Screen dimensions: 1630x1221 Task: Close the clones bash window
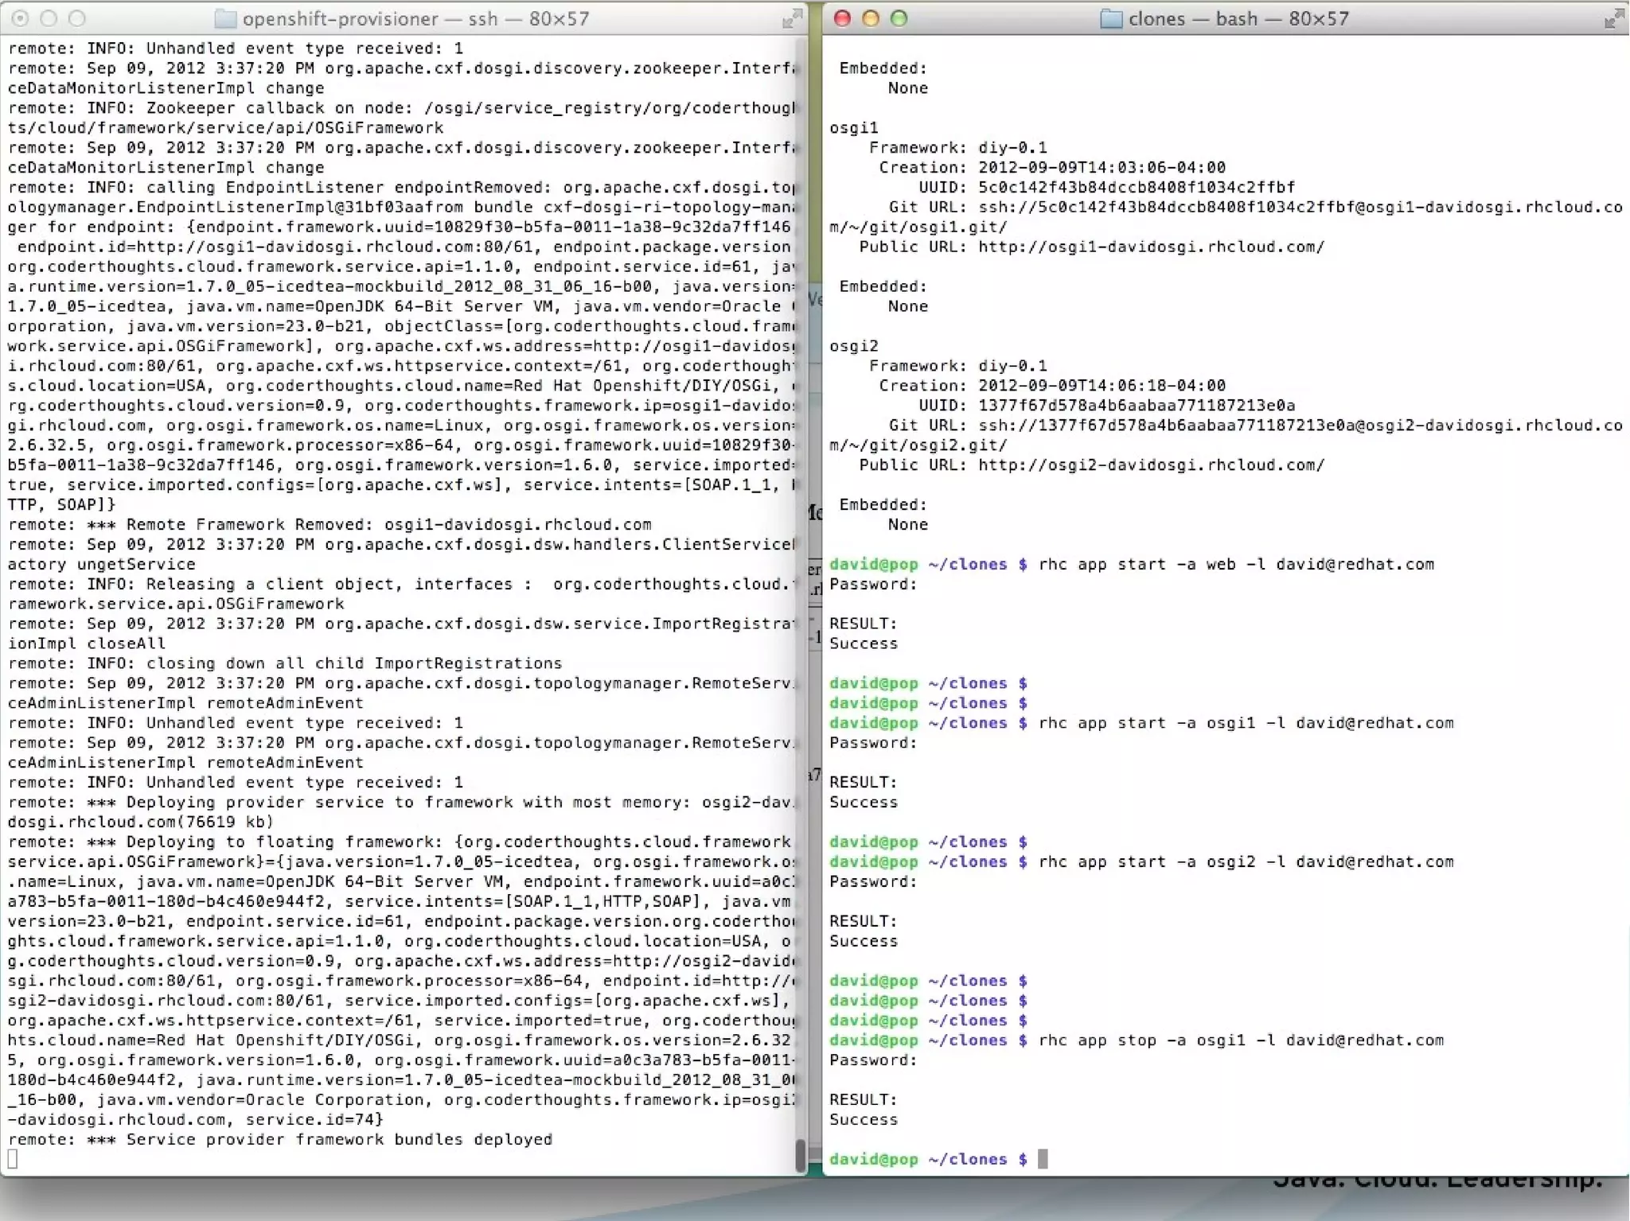point(842,18)
